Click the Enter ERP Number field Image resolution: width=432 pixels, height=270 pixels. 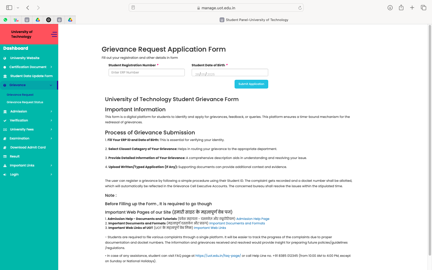pos(146,73)
